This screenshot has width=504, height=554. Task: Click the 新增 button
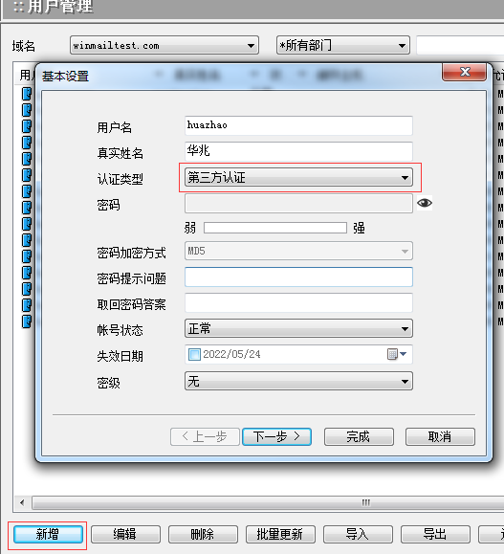pyautogui.click(x=48, y=534)
